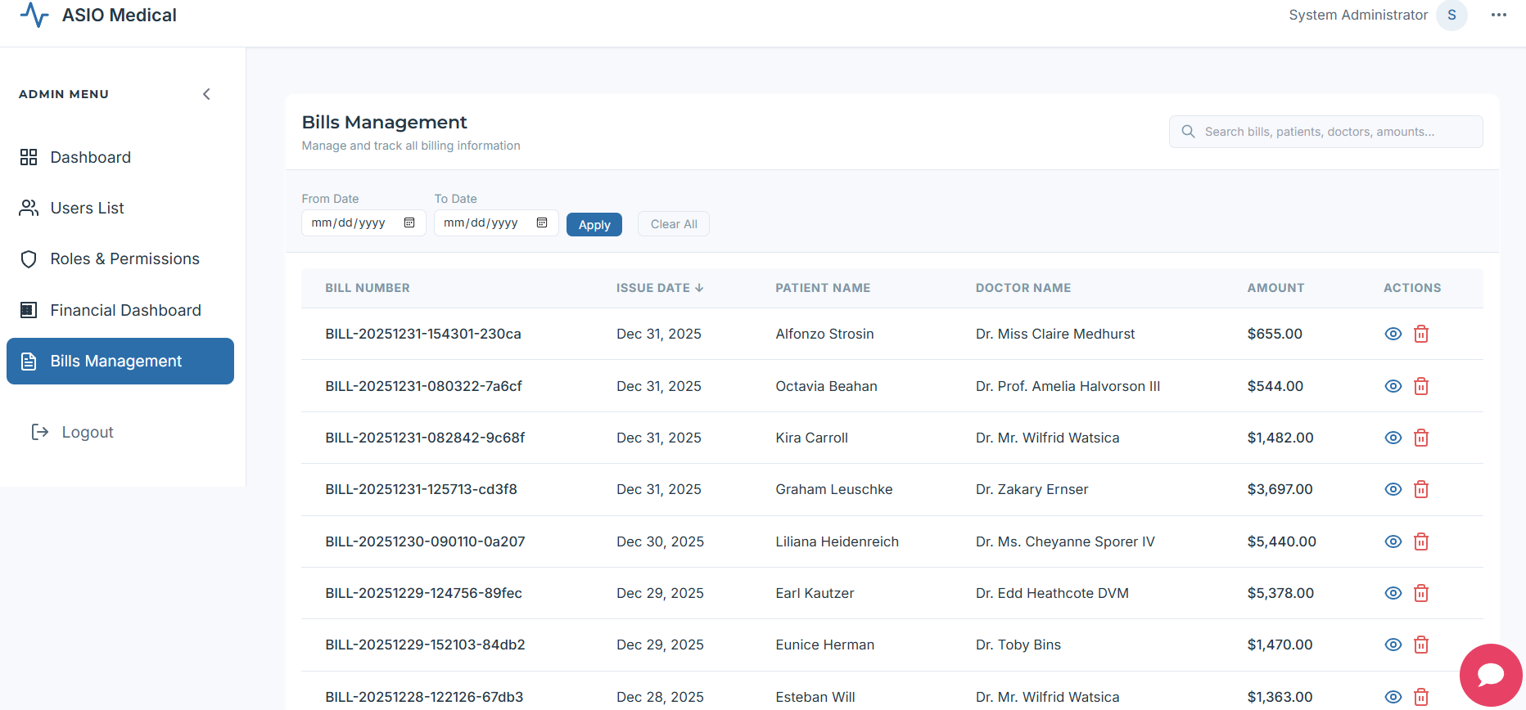Remove Eunice Herman's bill with trash icon
Screen dimensions: 1526x710
[1421, 645]
